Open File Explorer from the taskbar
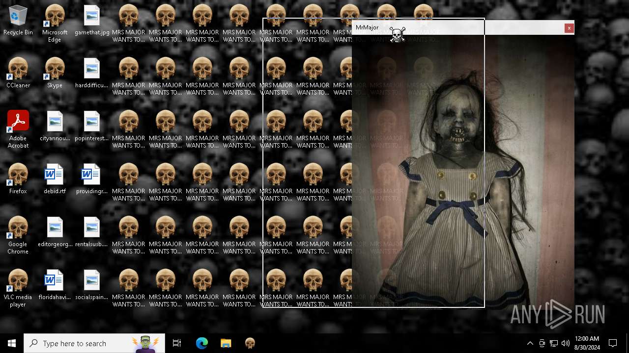This screenshot has height=353, width=629. point(226,343)
